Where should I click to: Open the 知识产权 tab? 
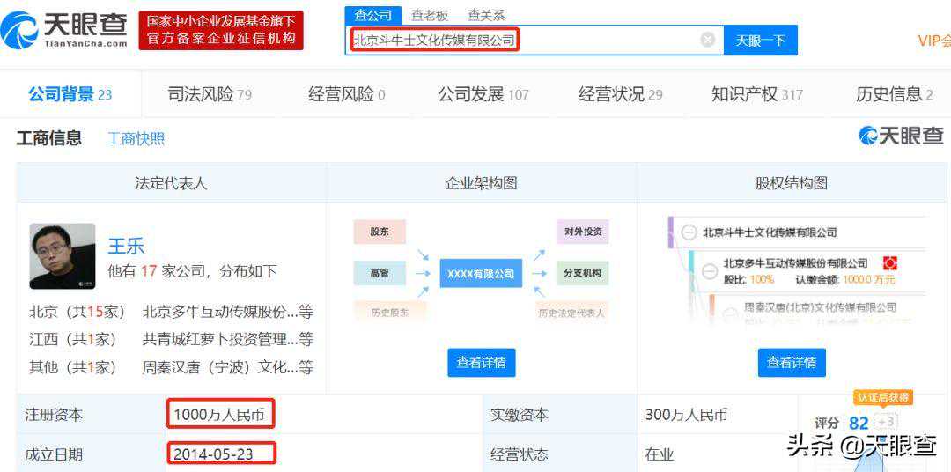pyautogui.click(x=756, y=94)
